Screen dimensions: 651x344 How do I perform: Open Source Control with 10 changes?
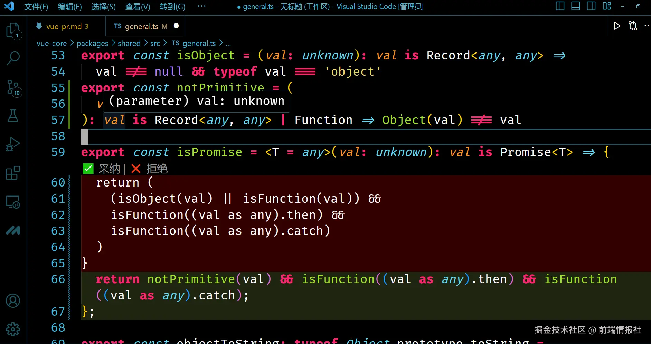click(x=13, y=87)
